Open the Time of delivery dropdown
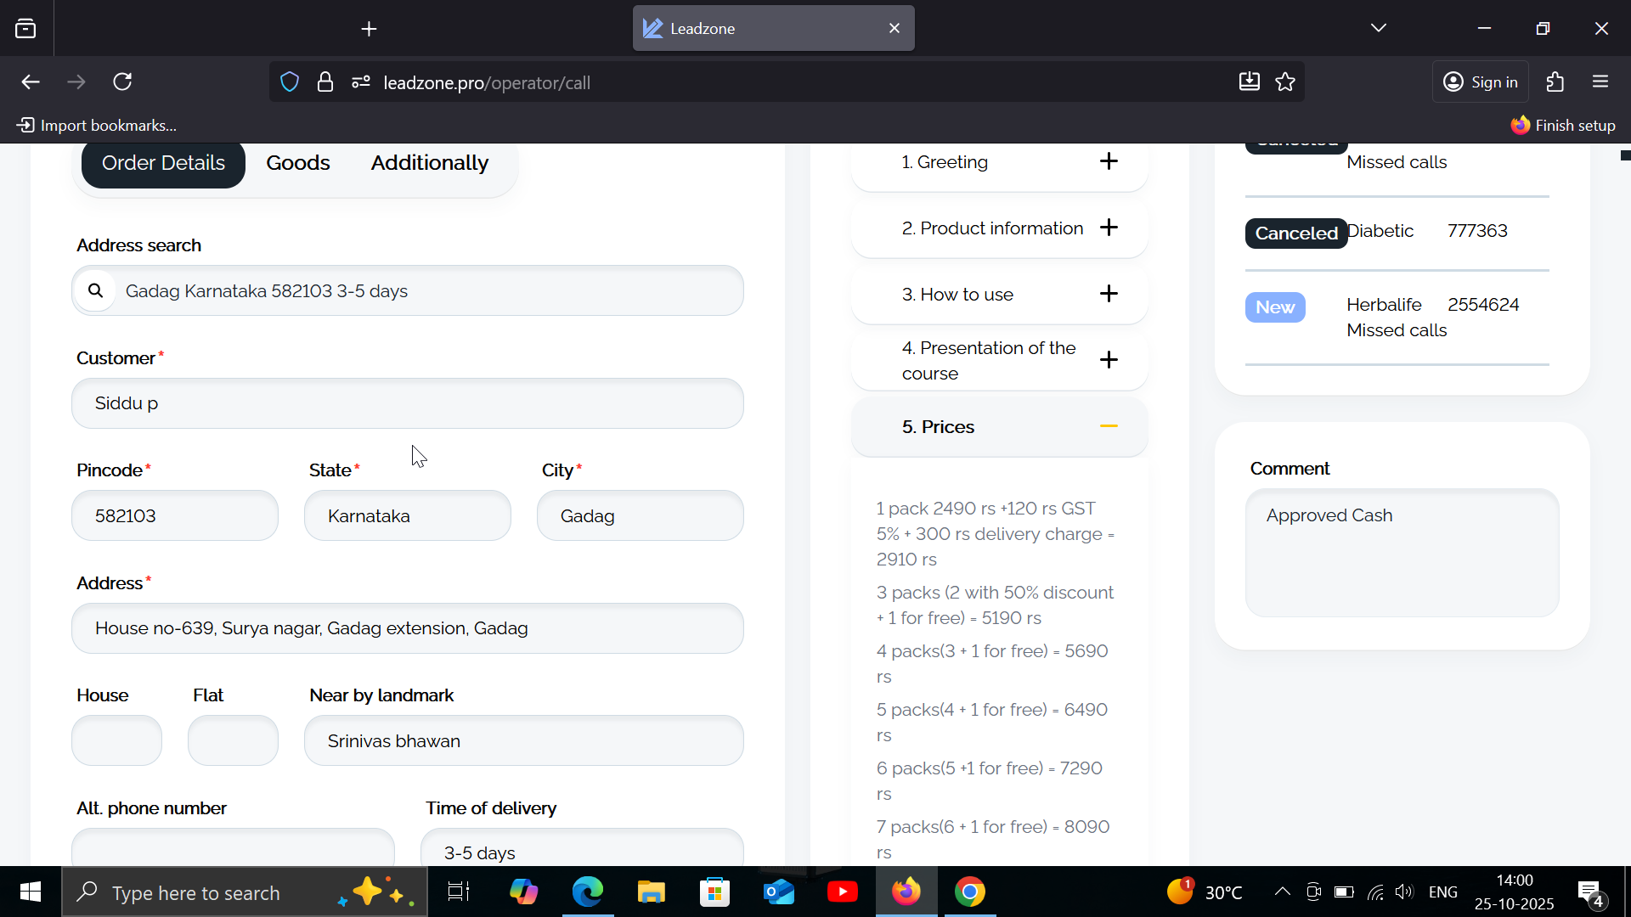Screen dimensions: 1631x917 pyautogui.click(x=582, y=852)
